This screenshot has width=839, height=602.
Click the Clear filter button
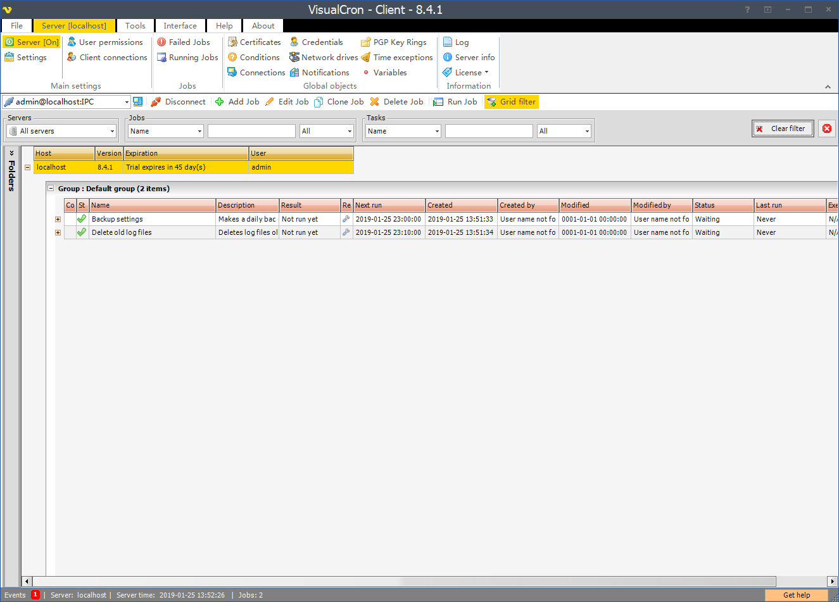(x=783, y=129)
